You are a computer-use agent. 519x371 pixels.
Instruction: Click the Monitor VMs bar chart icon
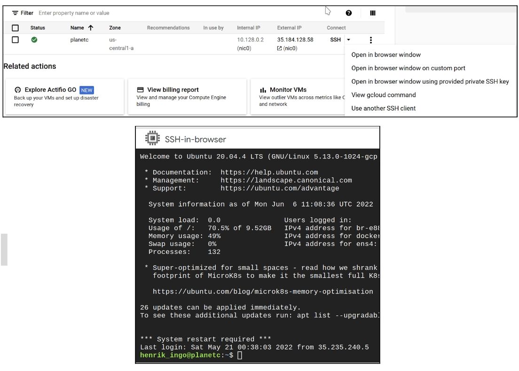pos(263,90)
